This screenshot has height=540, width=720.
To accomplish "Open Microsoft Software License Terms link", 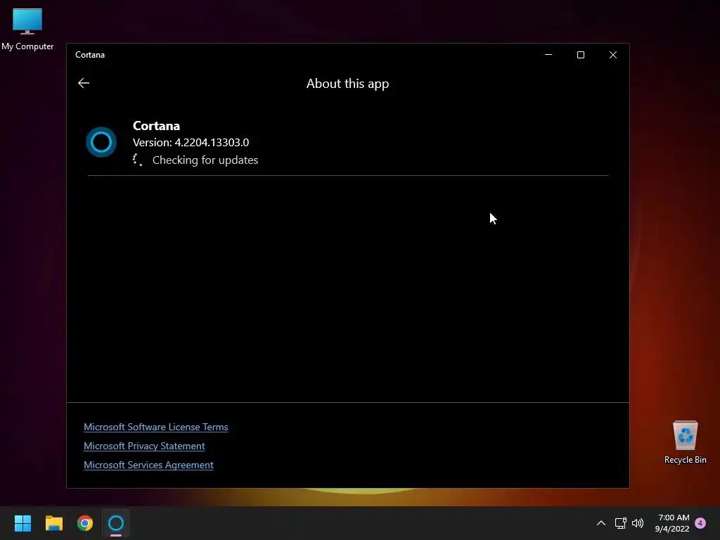I will tap(155, 427).
